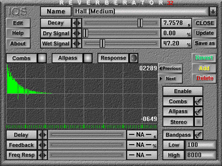The height and width of the screenshot is (166, 222).
Task: Decrease Freq Resp with left arrow
Action: (x=40, y=155)
